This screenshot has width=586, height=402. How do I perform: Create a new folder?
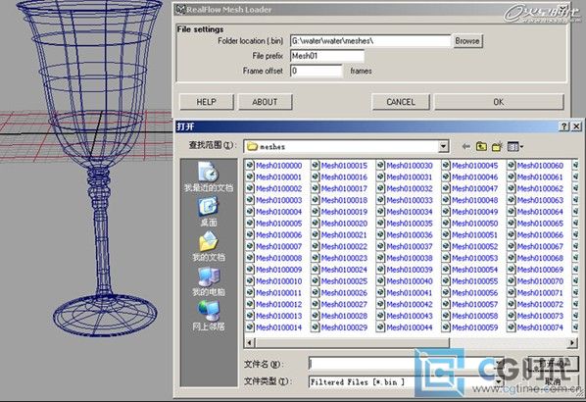point(497,147)
